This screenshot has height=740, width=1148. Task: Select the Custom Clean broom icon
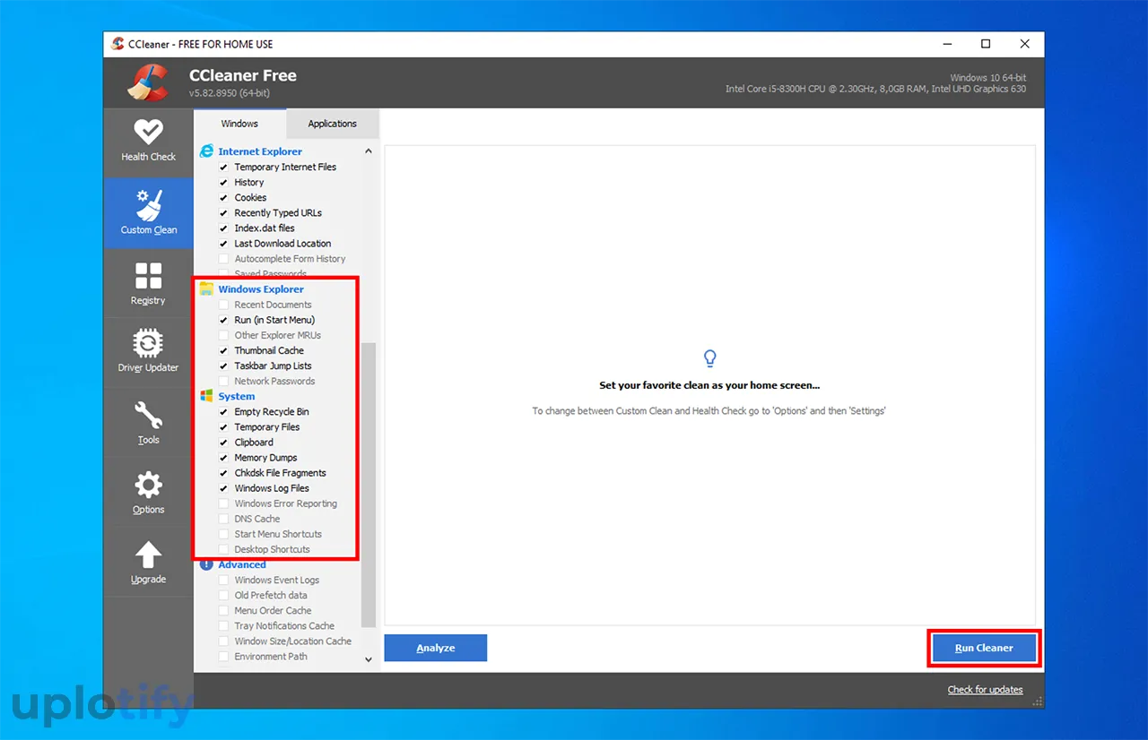coord(148,205)
